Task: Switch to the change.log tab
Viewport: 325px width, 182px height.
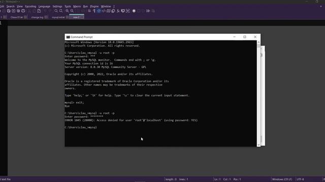Action: click(37, 17)
